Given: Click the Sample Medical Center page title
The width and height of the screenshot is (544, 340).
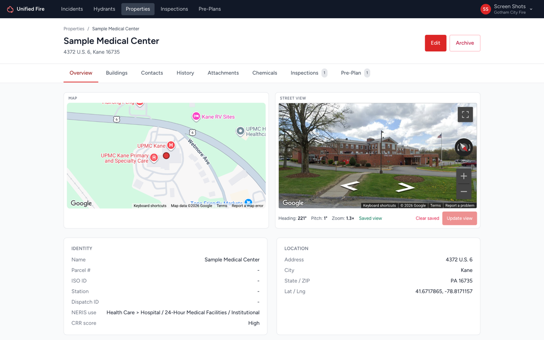Looking at the screenshot, I should point(111,41).
